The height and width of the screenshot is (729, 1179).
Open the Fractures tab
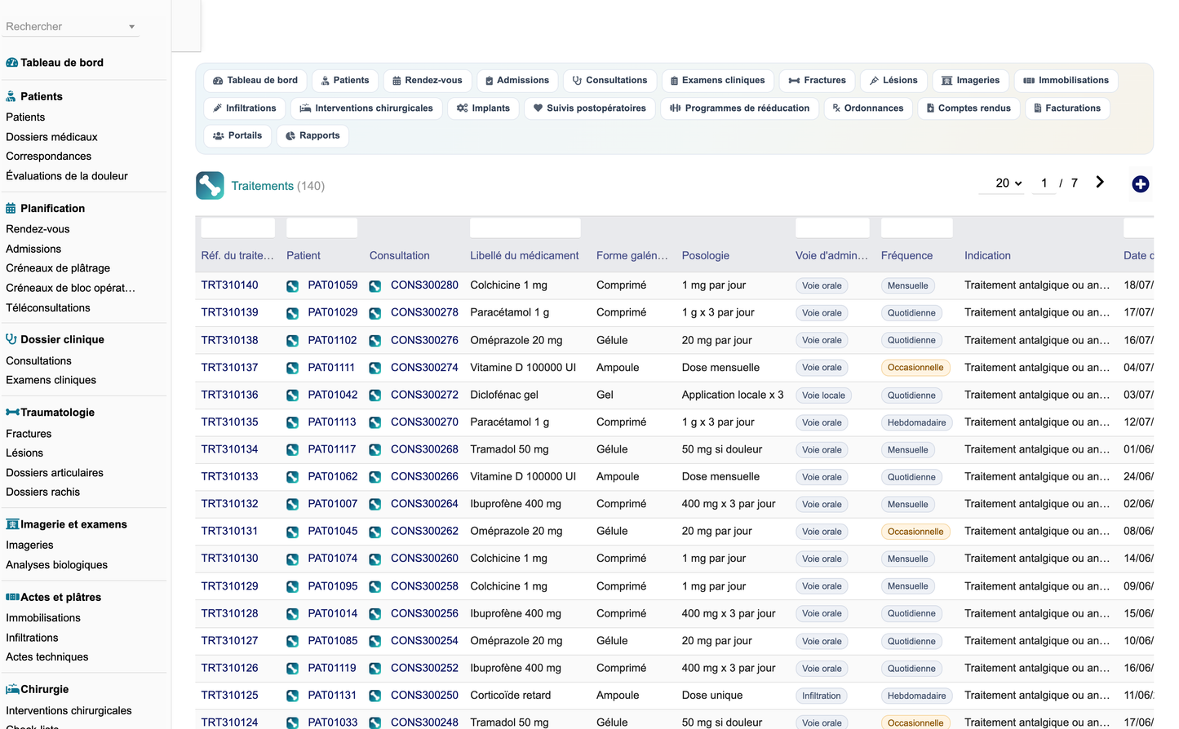click(x=818, y=81)
